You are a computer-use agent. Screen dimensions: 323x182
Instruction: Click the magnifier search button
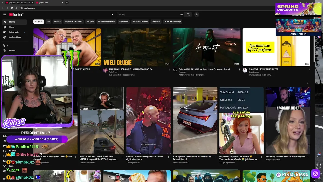[x=188, y=14]
